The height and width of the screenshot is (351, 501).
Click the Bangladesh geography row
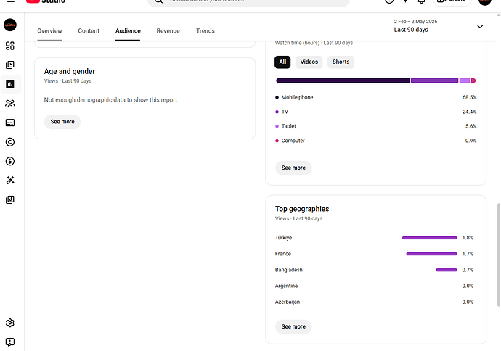(x=374, y=270)
